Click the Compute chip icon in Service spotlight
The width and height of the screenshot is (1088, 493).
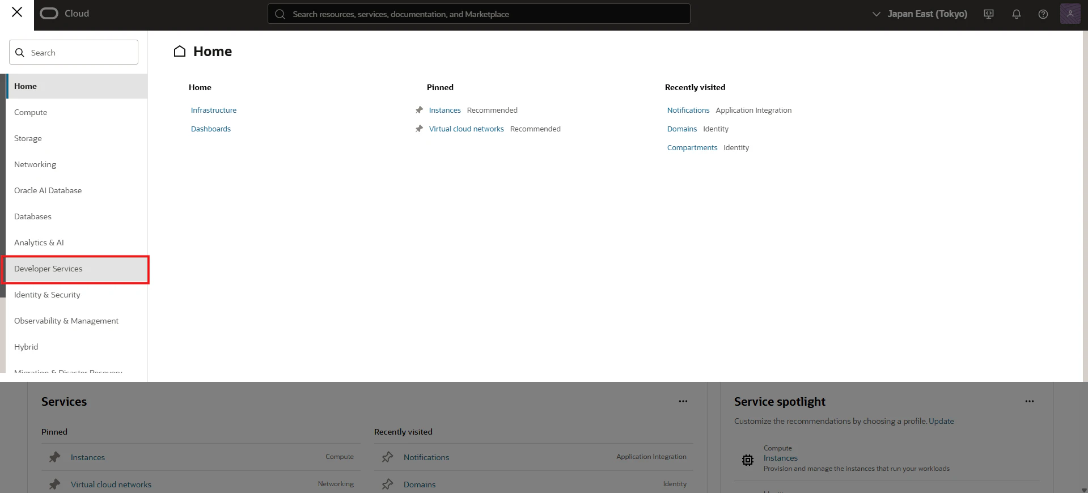[x=748, y=460]
